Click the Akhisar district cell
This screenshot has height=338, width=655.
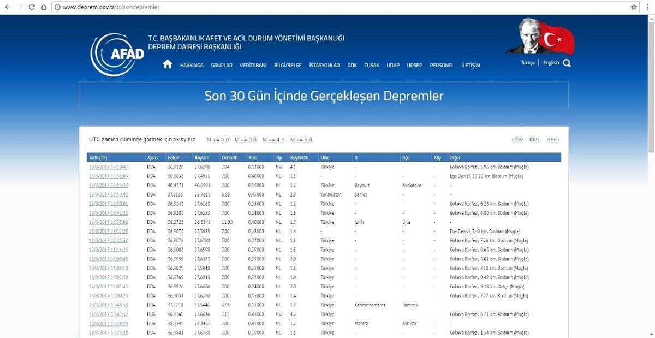pyautogui.click(x=409, y=323)
